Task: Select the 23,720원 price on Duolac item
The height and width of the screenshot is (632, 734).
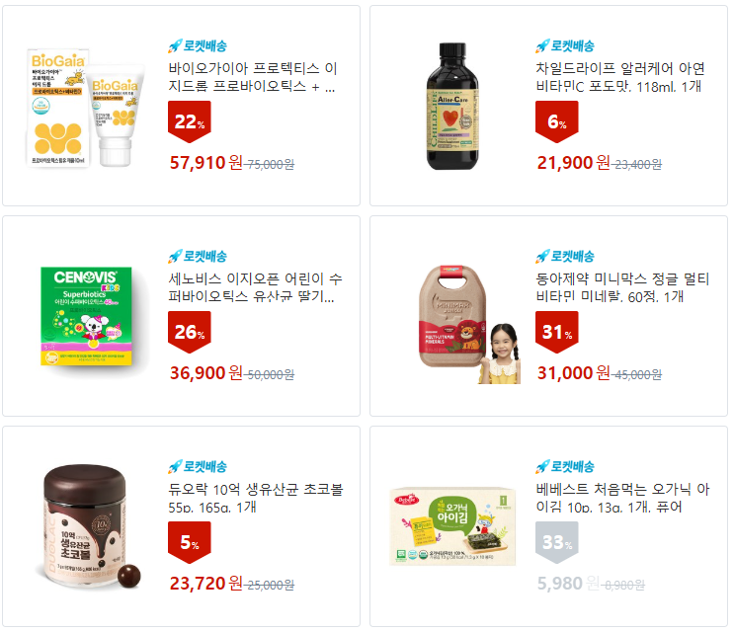Action: pos(205,584)
